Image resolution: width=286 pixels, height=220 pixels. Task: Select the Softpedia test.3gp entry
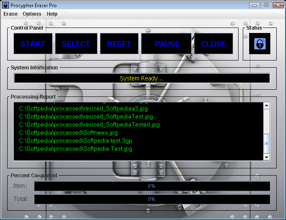click(x=75, y=140)
